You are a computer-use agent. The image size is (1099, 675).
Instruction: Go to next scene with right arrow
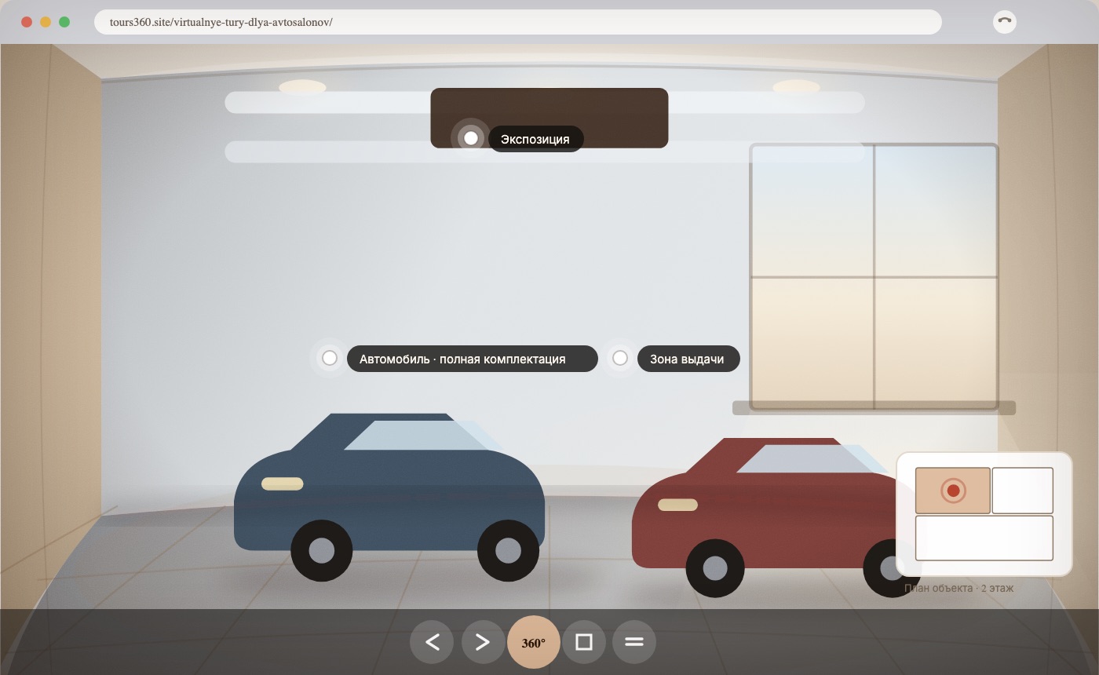[483, 642]
